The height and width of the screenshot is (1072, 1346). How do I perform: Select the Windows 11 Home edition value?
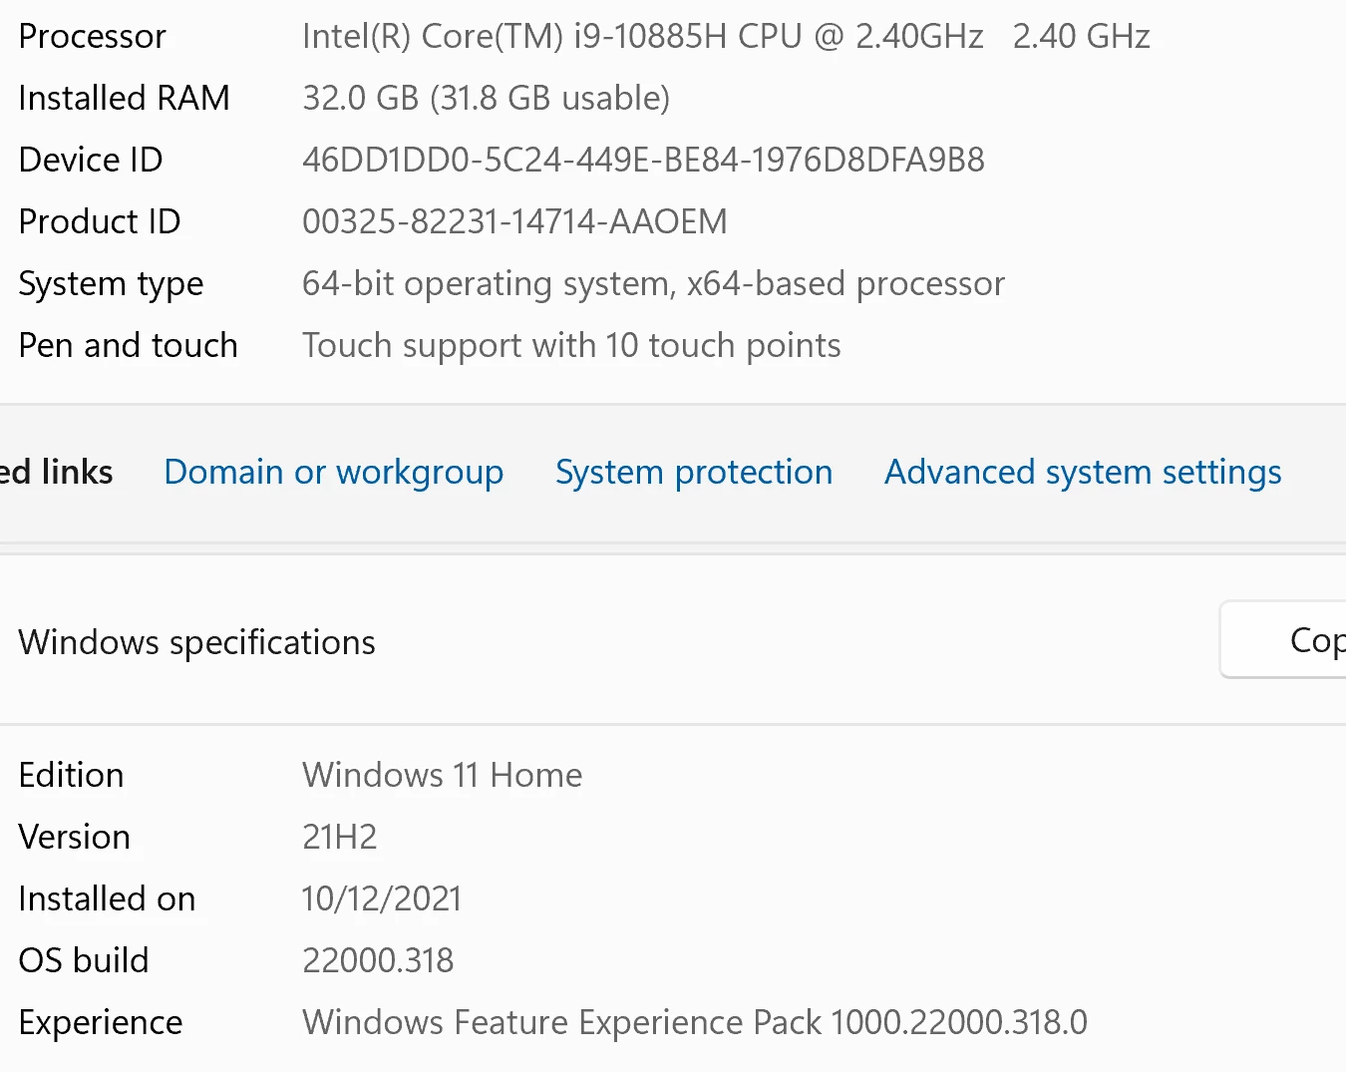click(x=442, y=775)
